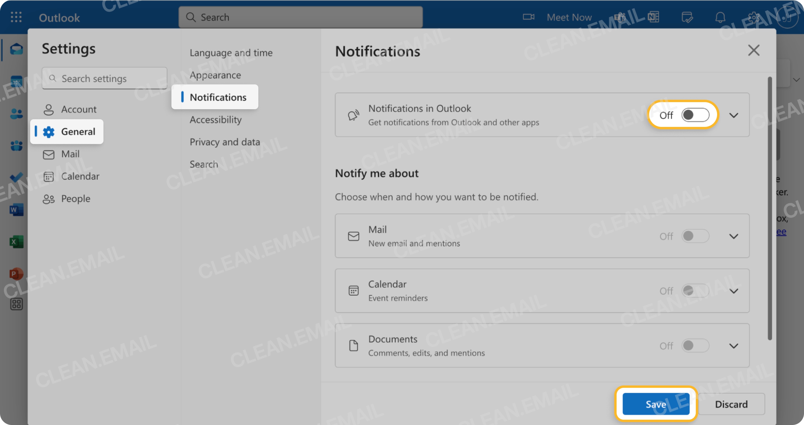Image resolution: width=804 pixels, height=425 pixels.
Task: Open Mail app in left rail
Action: pos(16,49)
